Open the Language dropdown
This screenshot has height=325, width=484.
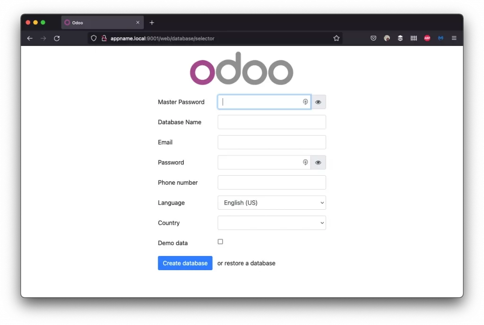272,203
